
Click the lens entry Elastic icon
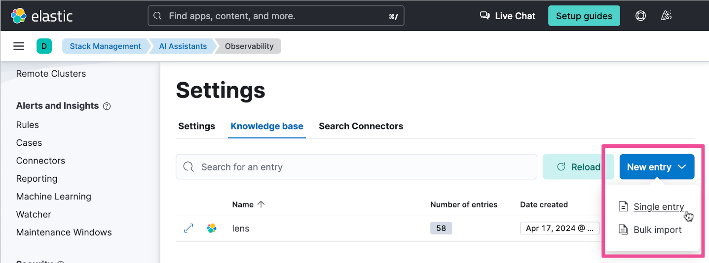pos(212,228)
